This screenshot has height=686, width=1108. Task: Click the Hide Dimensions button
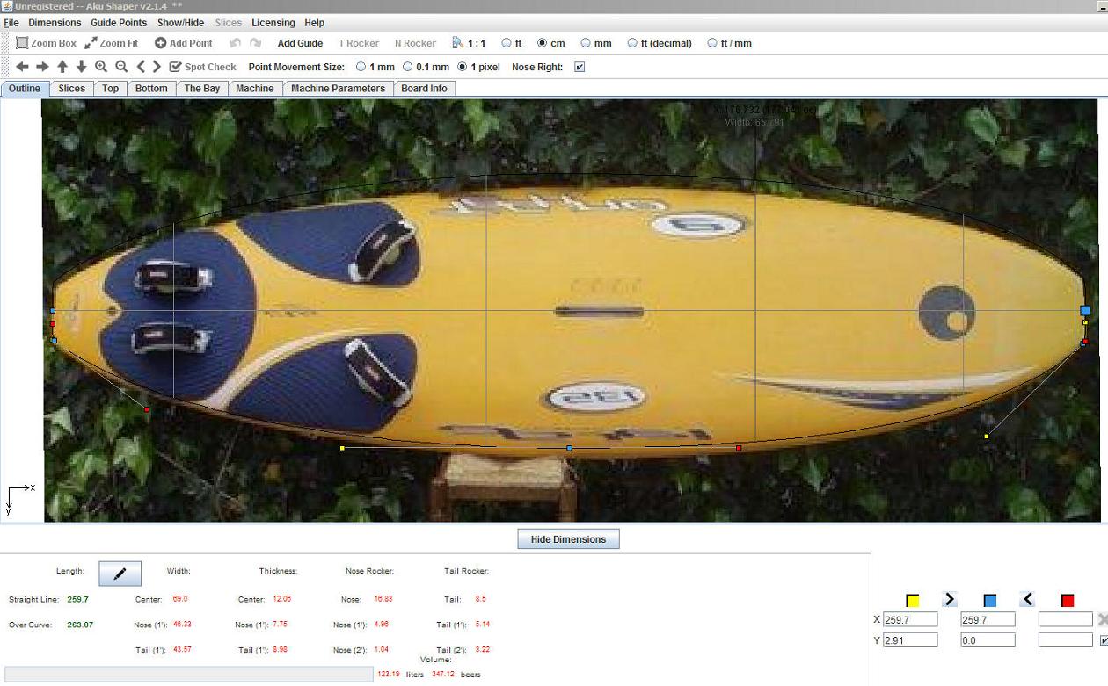coord(568,539)
